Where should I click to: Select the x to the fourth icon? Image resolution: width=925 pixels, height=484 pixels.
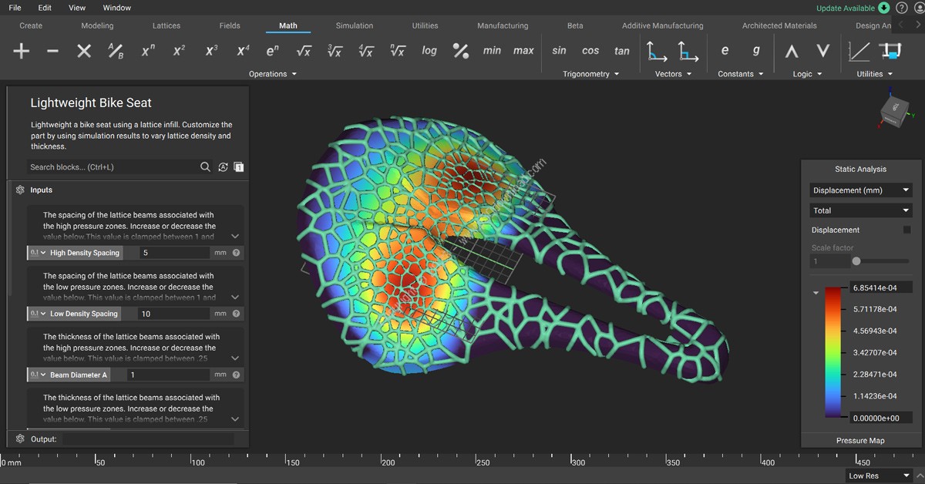click(x=243, y=51)
